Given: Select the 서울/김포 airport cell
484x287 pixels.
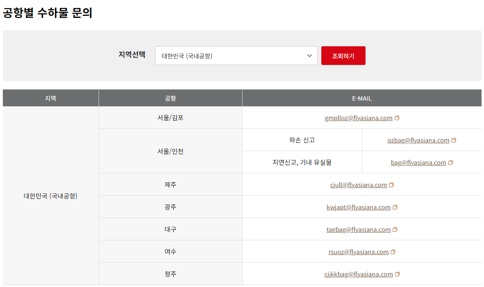Looking at the screenshot, I should point(170,117).
